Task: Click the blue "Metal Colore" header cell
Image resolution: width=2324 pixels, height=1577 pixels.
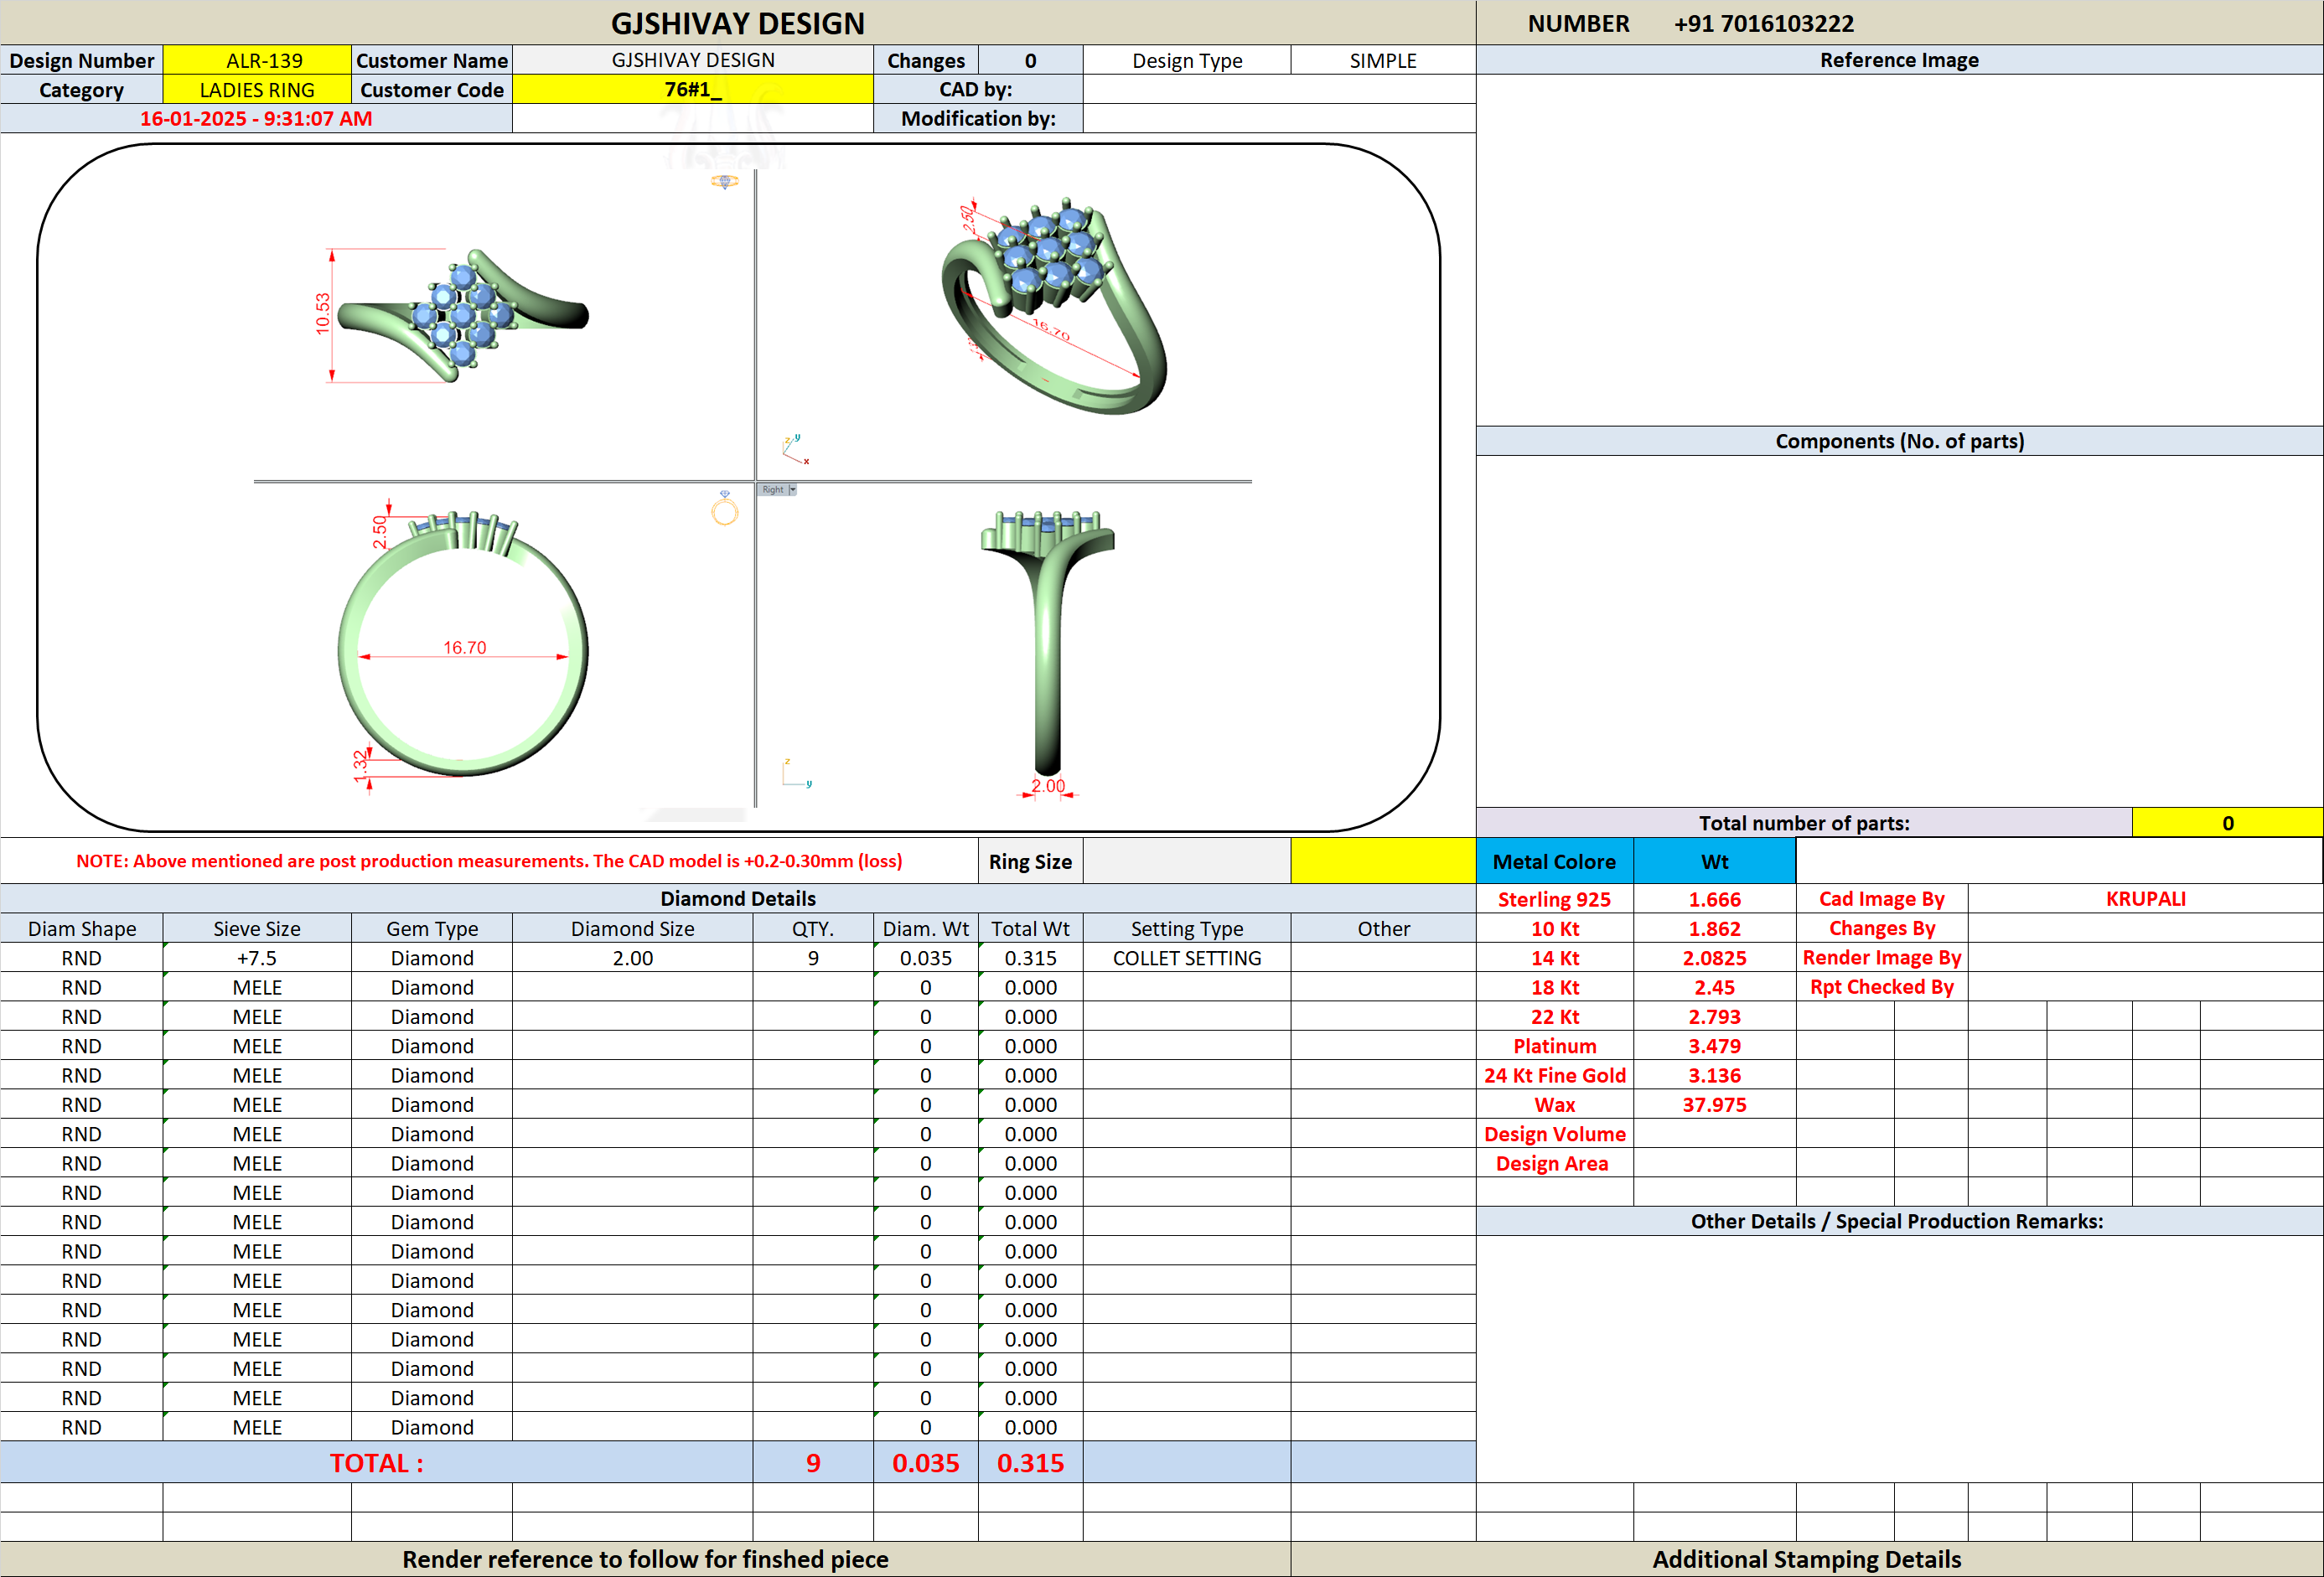Action: coord(1554,861)
